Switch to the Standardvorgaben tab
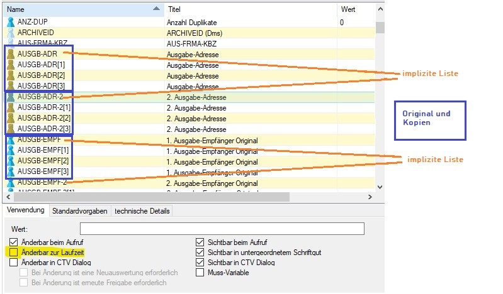 (x=79, y=211)
